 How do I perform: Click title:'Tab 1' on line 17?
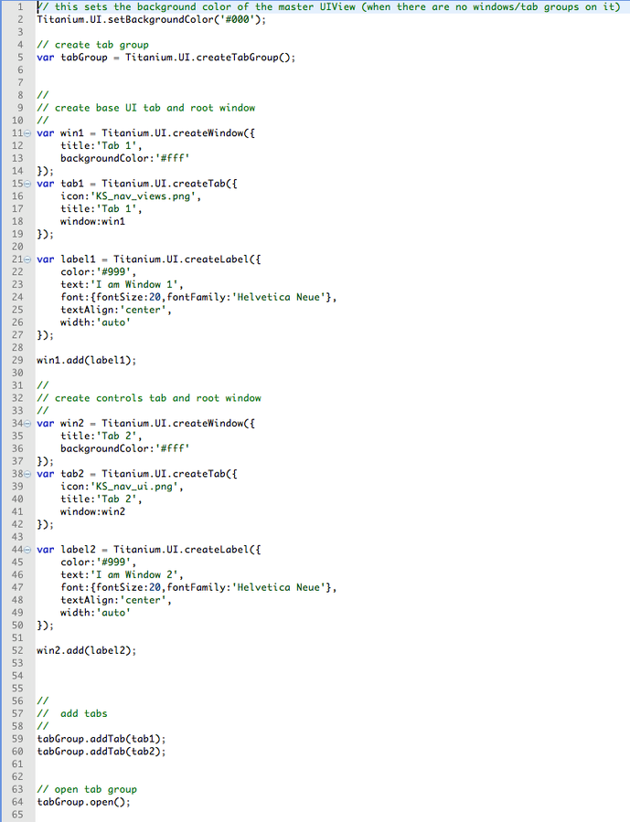[x=101, y=208]
